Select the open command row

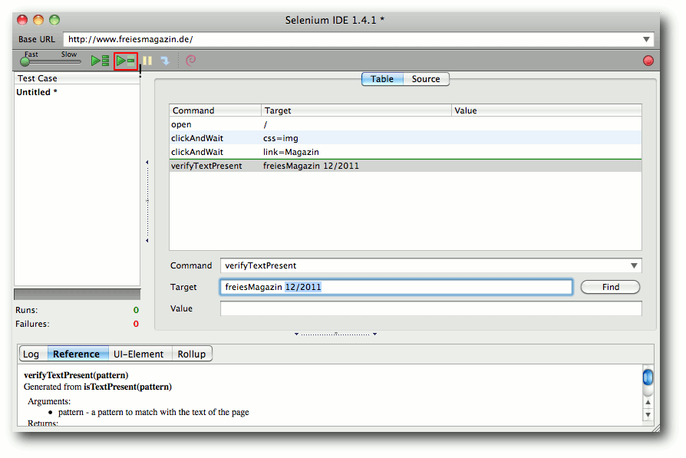405,124
